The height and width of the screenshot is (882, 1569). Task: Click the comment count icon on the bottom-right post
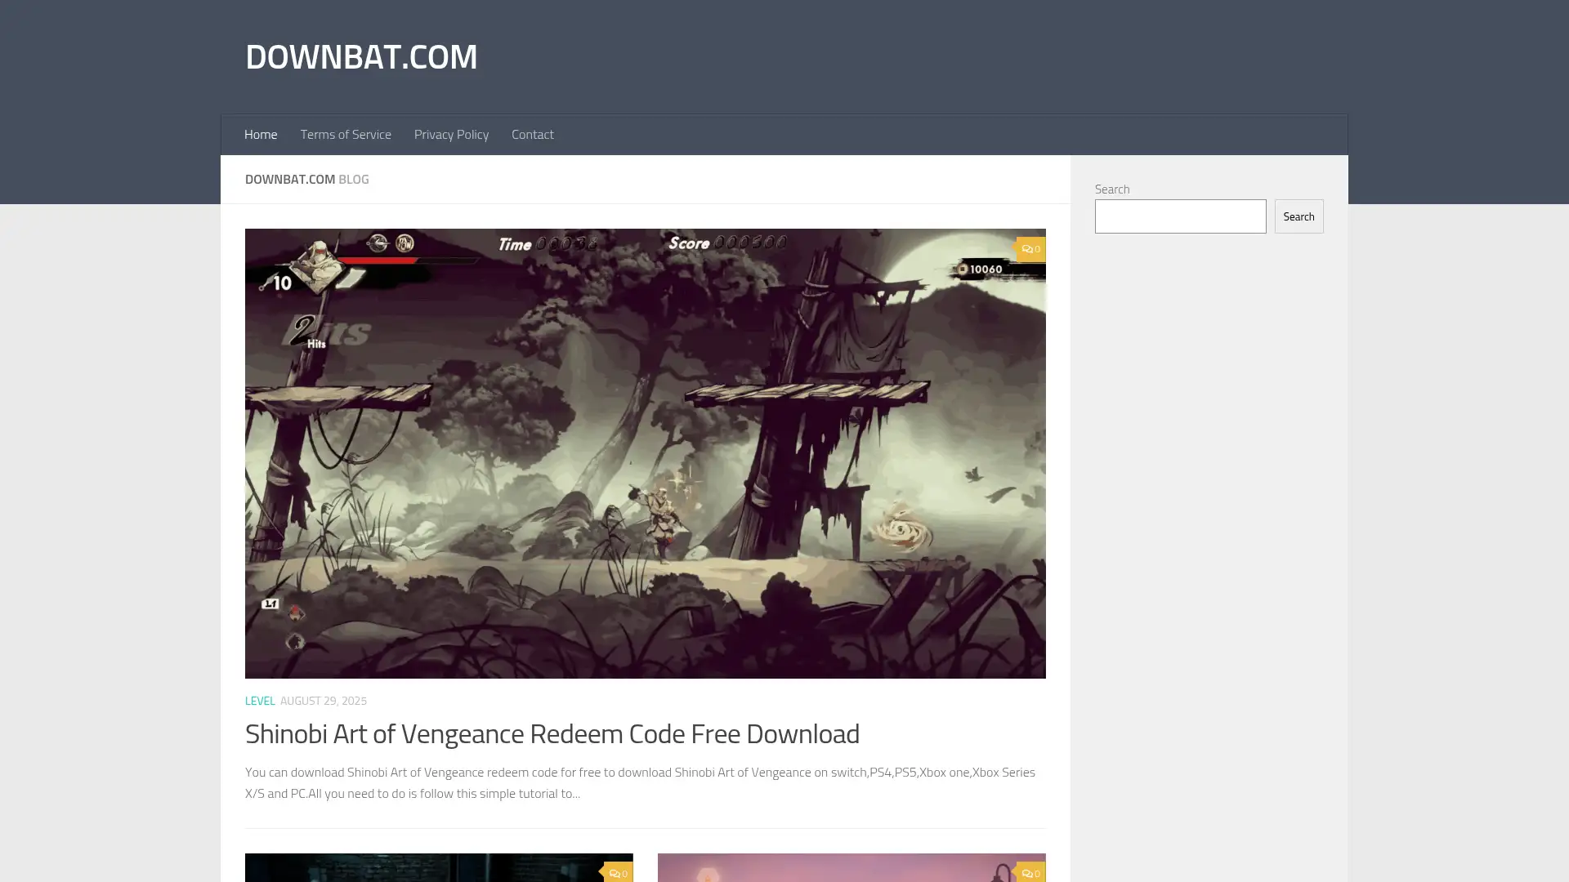tap(1030, 873)
